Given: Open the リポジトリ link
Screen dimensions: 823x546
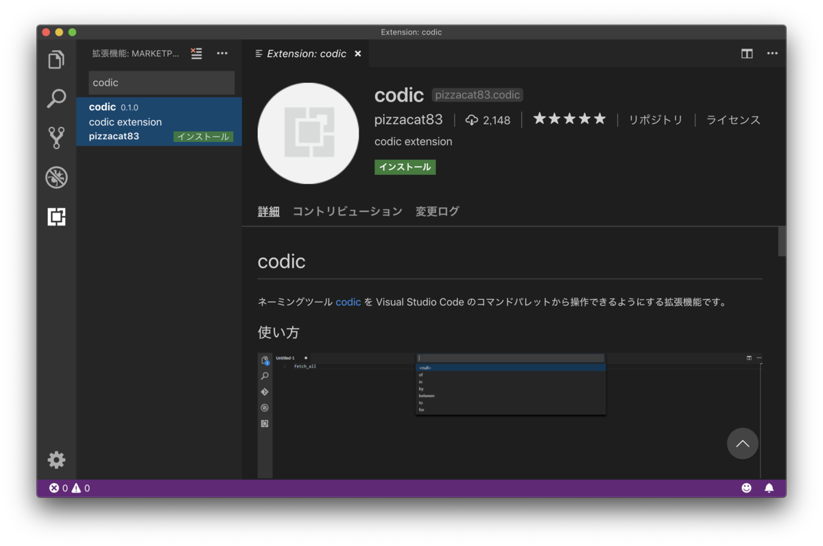Looking at the screenshot, I should pos(656,120).
